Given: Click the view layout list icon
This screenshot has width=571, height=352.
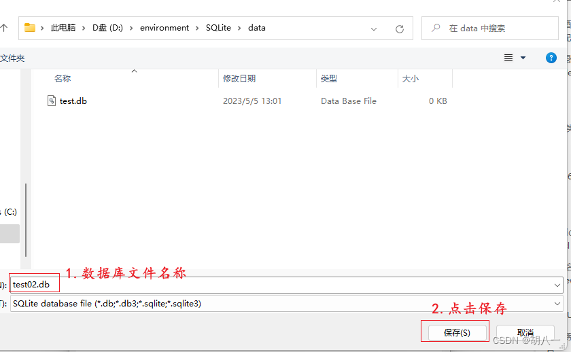Looking at the screenshot, I should 508,58.
